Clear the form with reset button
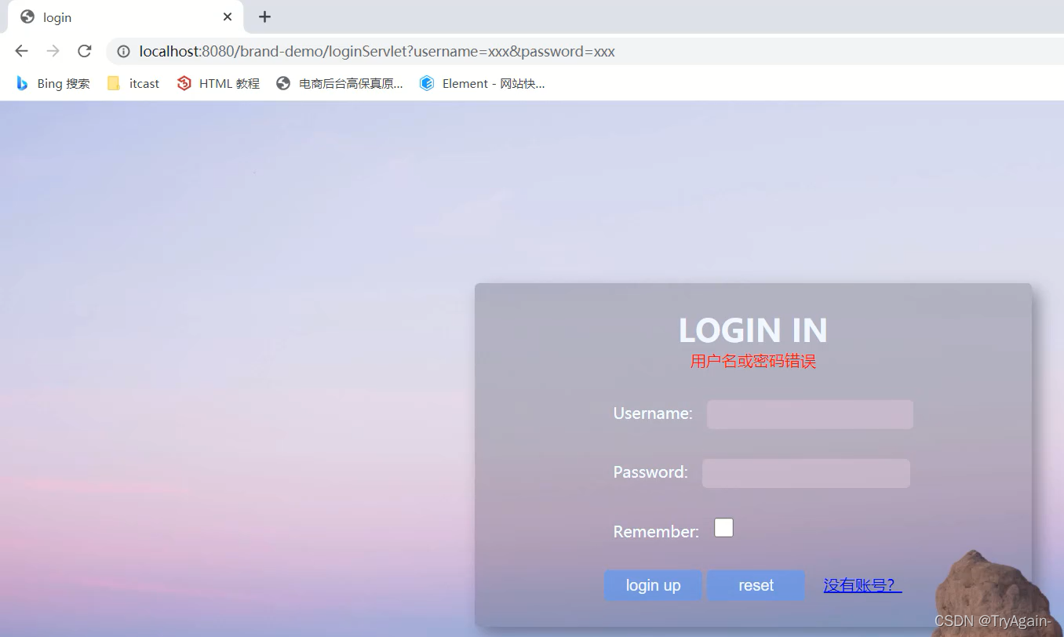 [756, 585]
